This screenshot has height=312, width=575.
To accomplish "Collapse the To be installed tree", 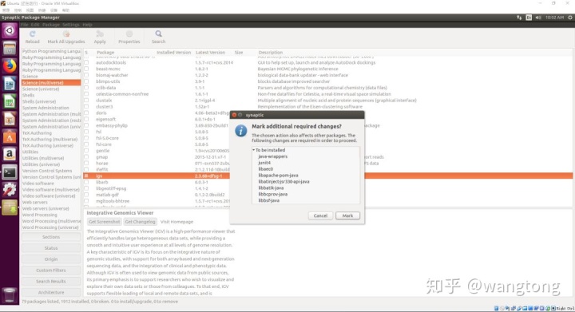I will pyautogui.click(x=253, y=150).
